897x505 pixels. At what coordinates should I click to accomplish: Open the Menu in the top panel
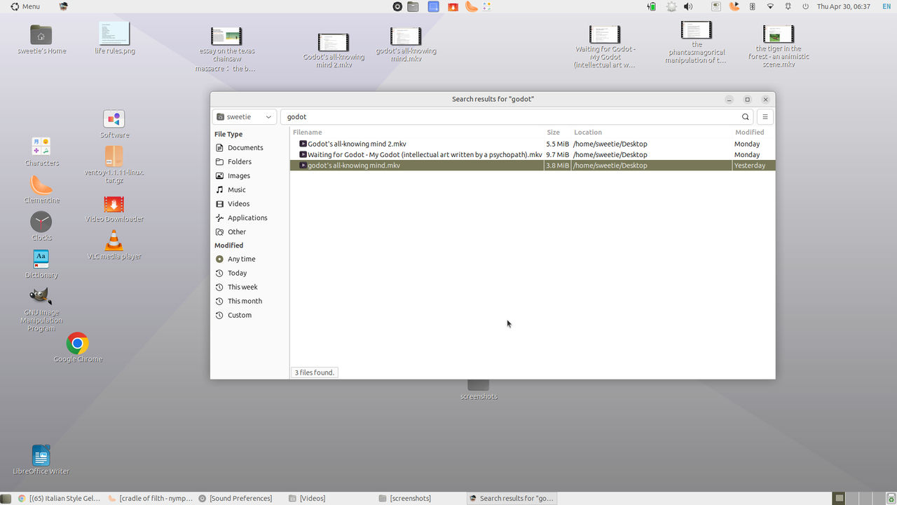point(25,6)
